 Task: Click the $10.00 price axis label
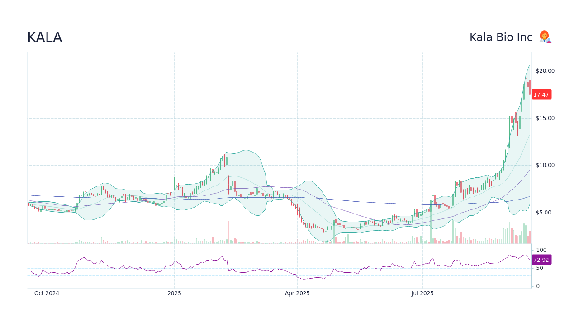point(544,165)
